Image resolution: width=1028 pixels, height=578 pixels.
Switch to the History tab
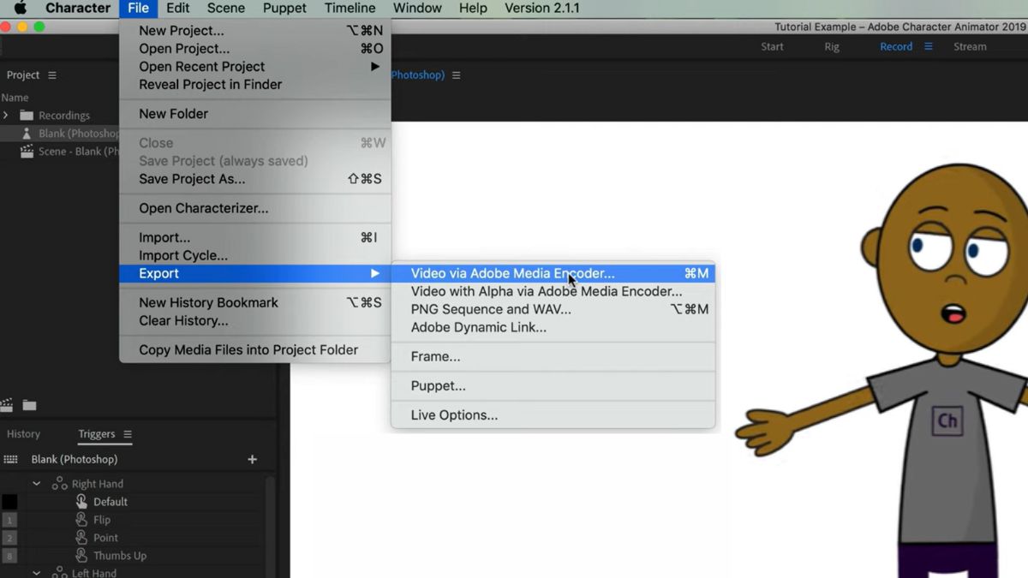tap(23, 434)
